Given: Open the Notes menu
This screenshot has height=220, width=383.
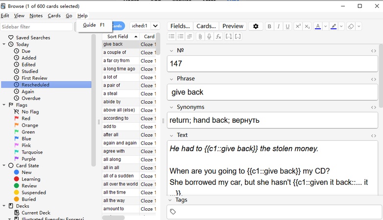Looking at the screenshot, I should 36,16.
